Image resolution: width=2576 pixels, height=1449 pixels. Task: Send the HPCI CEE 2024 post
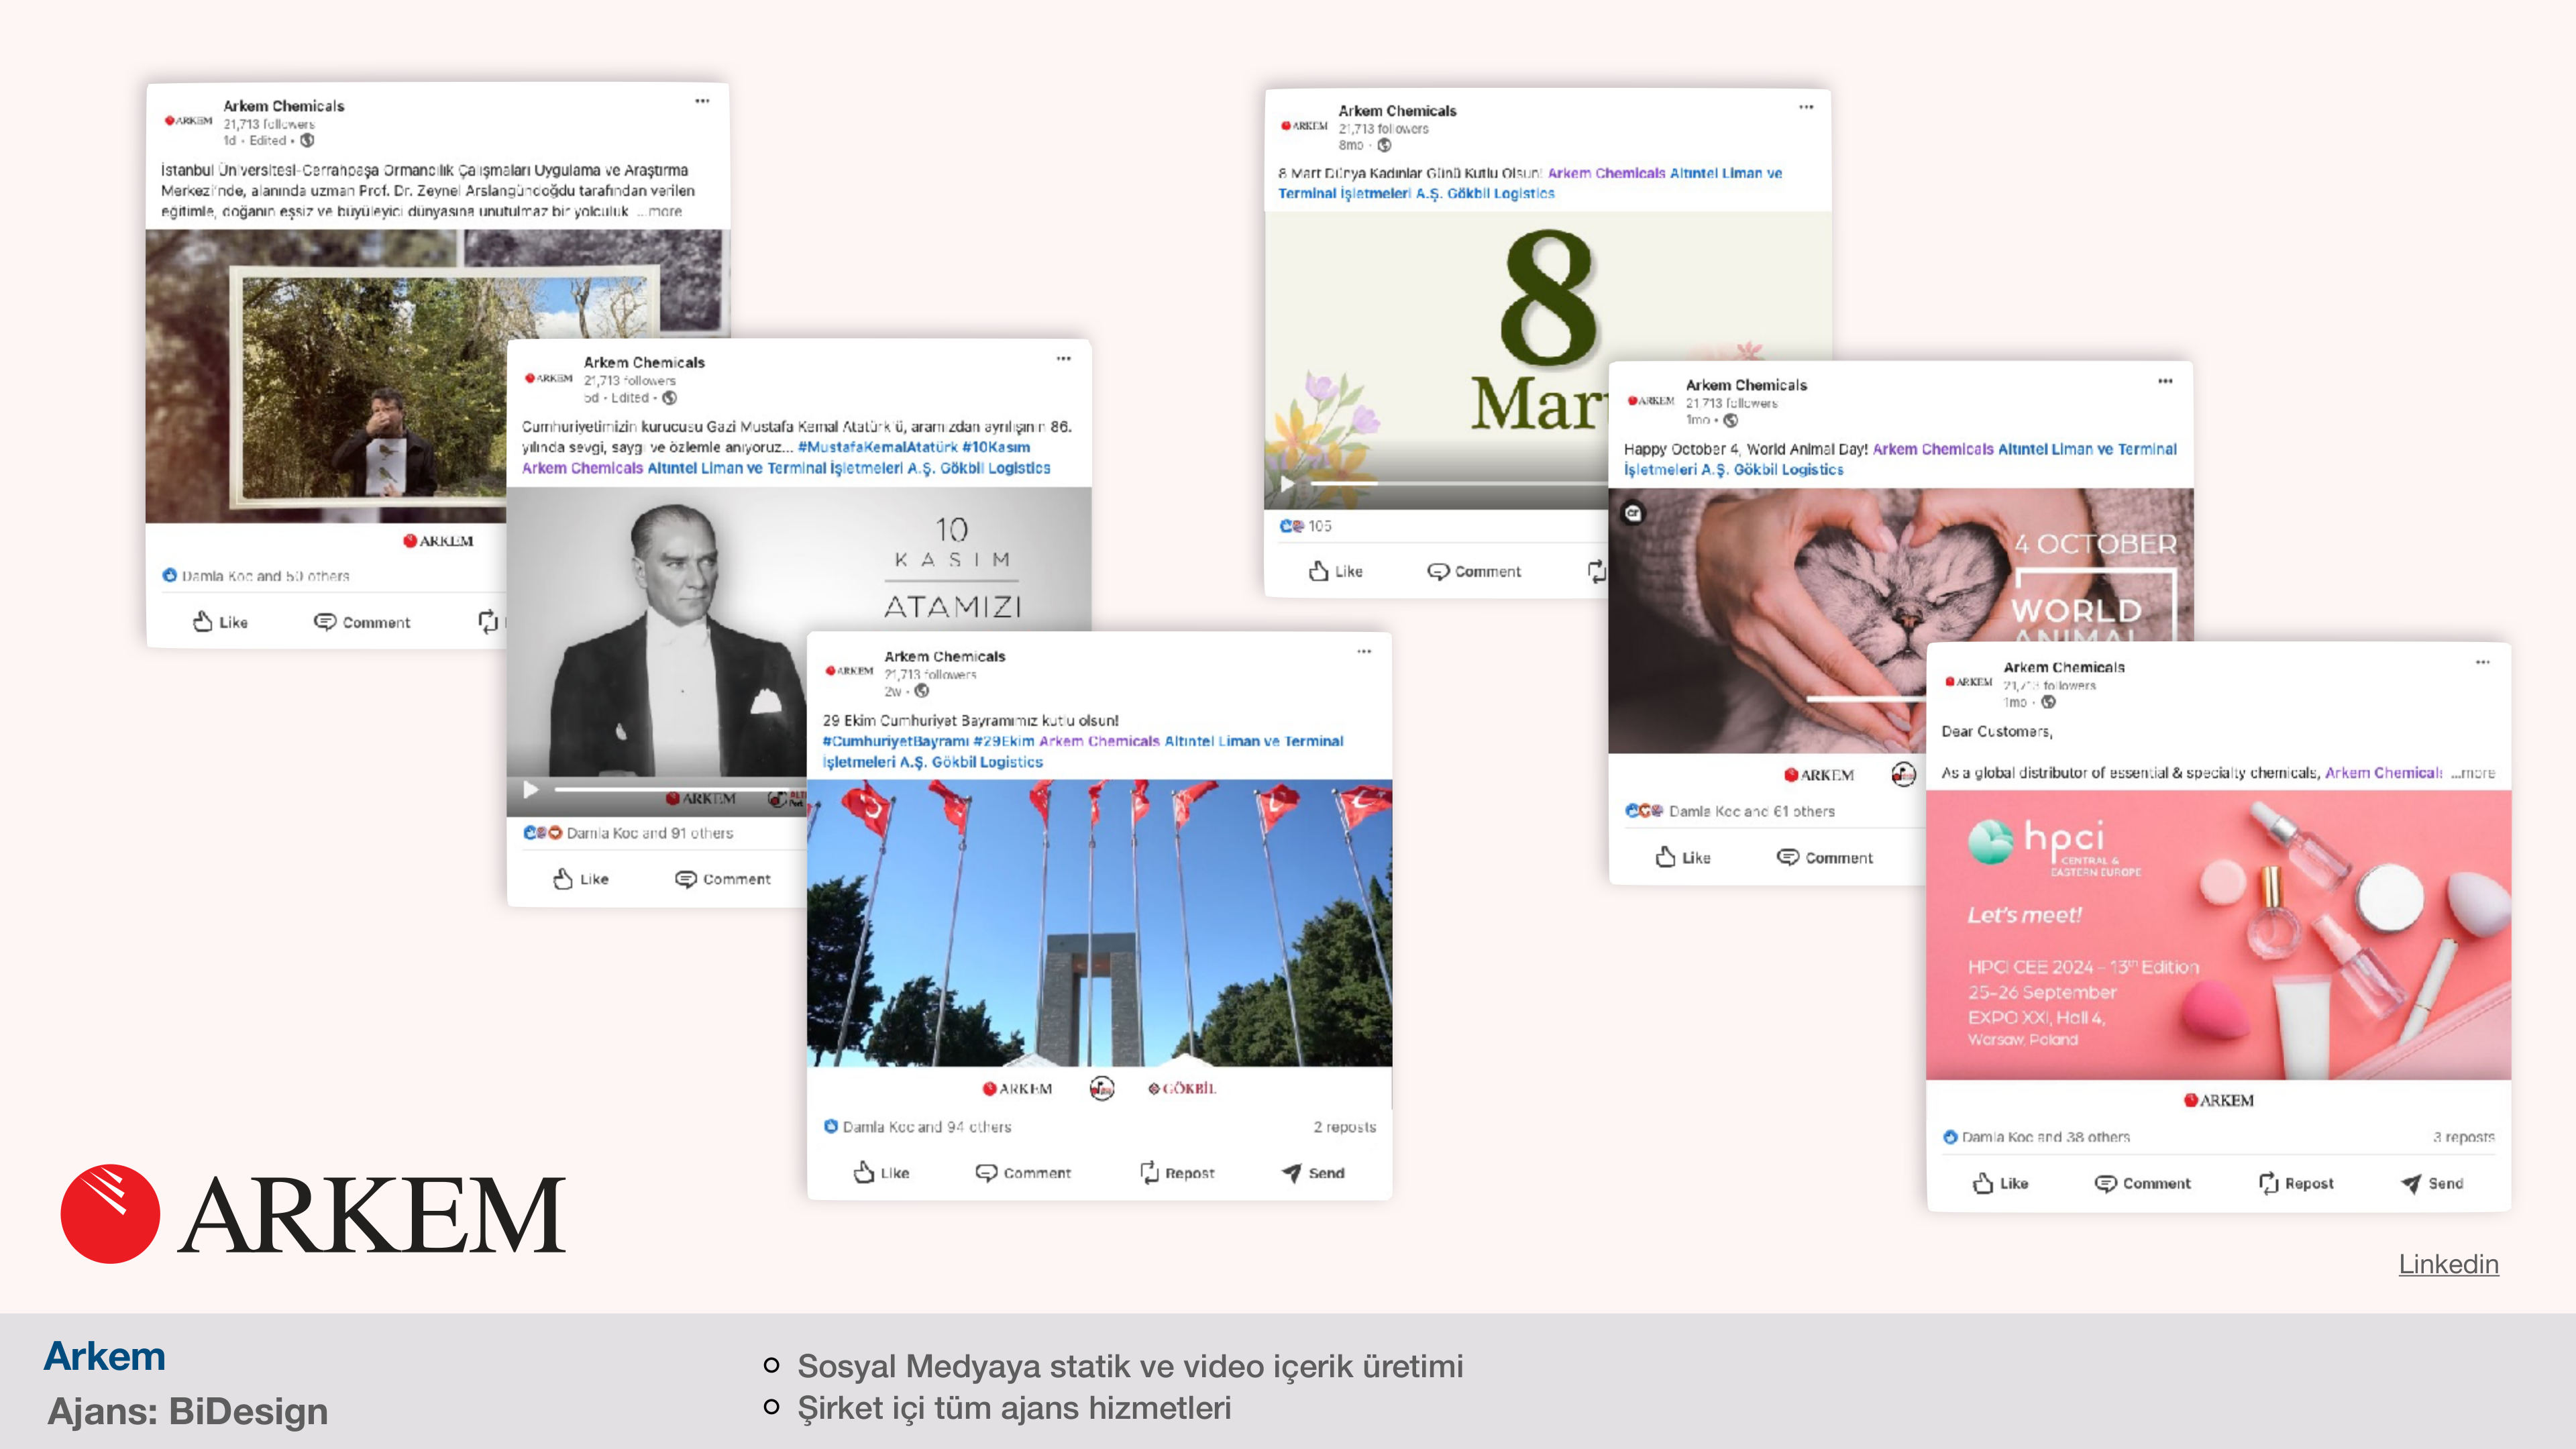[x=2432, y=1183]
